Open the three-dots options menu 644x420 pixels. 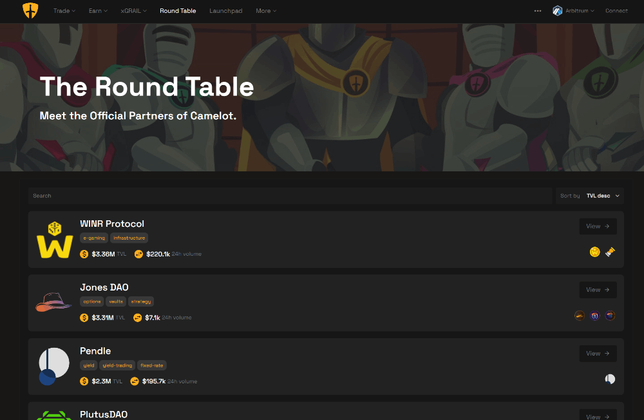point(538,11)
